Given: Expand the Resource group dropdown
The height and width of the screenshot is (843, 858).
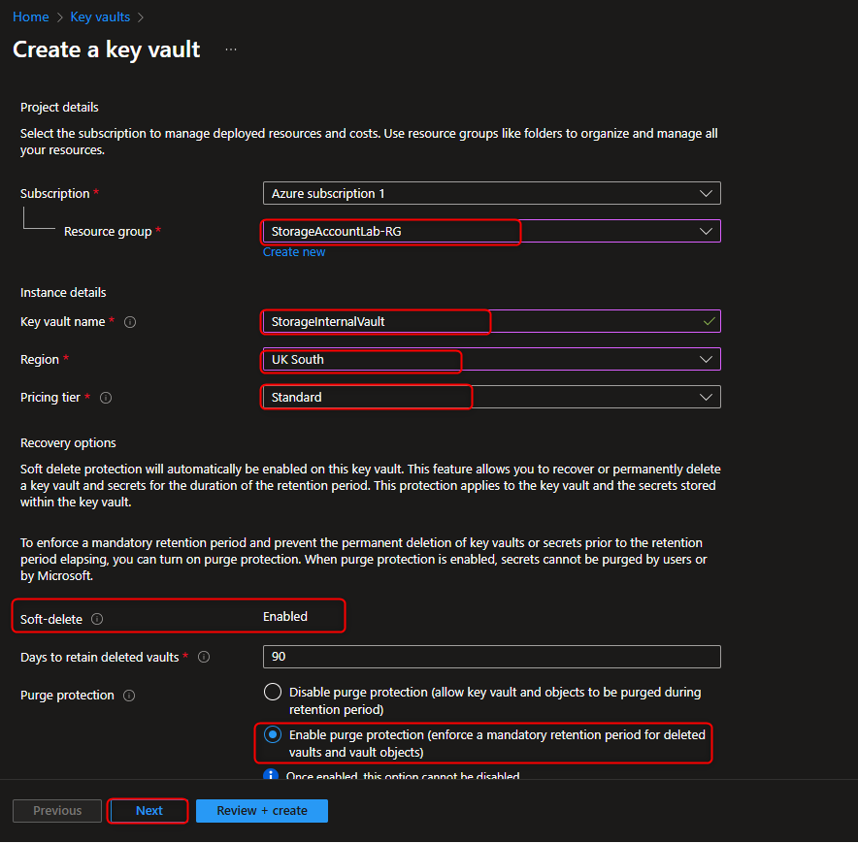Looking at the screenshot, I should [621, 231].
